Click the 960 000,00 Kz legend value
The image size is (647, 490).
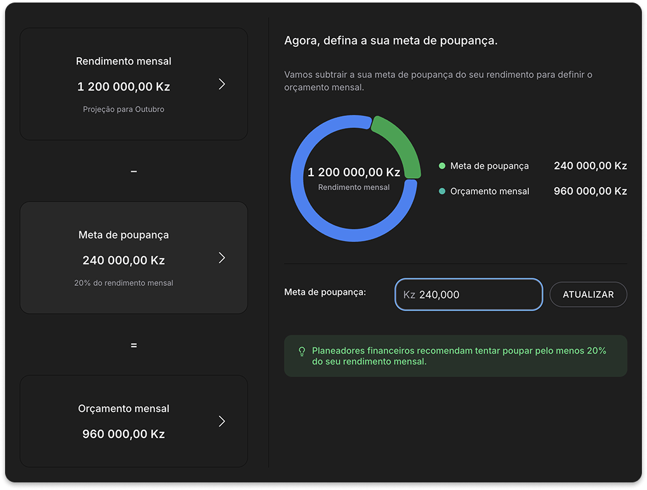click(590, 191)
